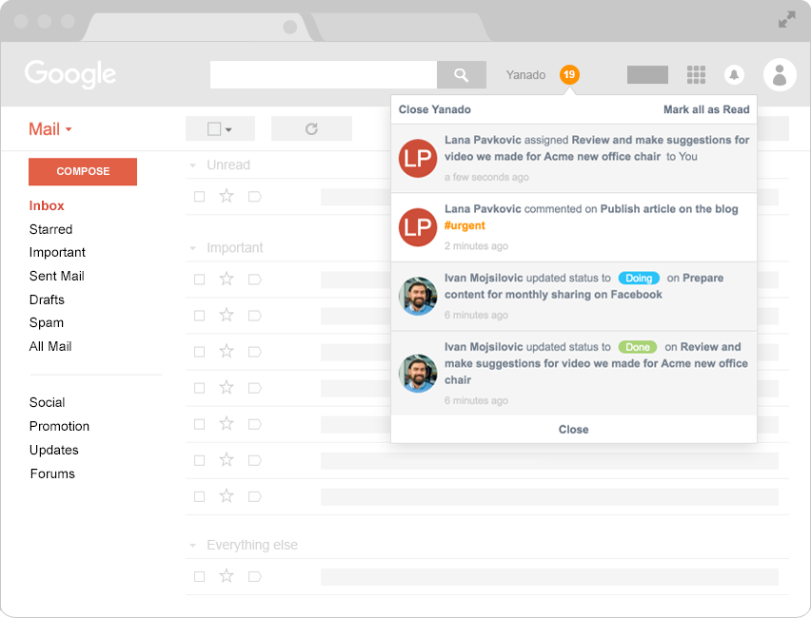Click Mark all as Read
Image resolution: width=811 pixels, height=618 pixels.
(706, 109)
